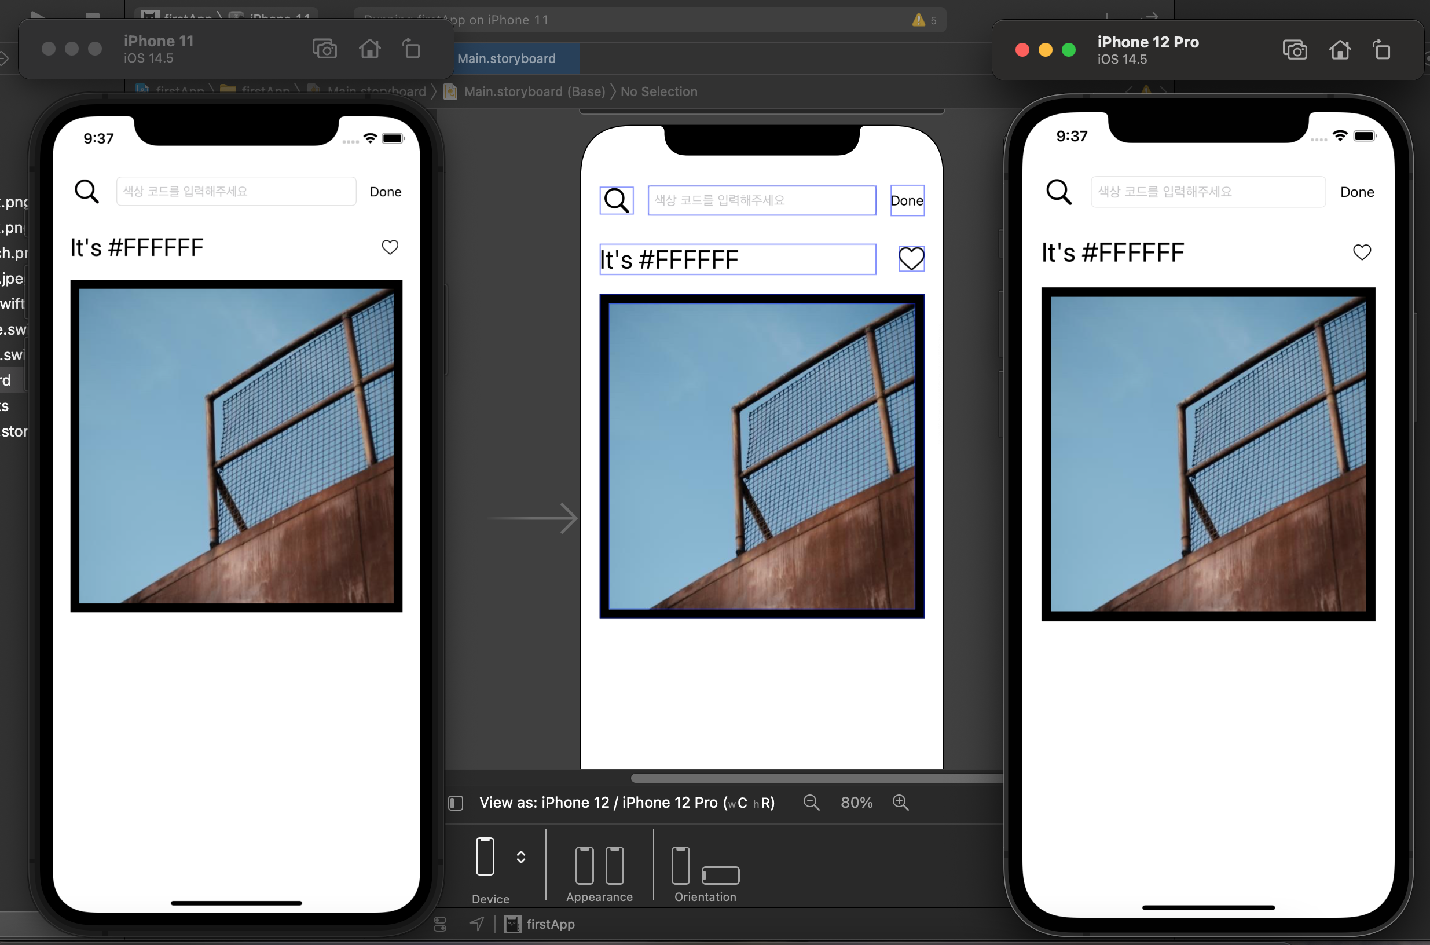Image resolution: width=1430 pixels, height=945 pixels.
Task: Toggle the document outline panel
Action: pyautogui.click(x=456, y=803)
